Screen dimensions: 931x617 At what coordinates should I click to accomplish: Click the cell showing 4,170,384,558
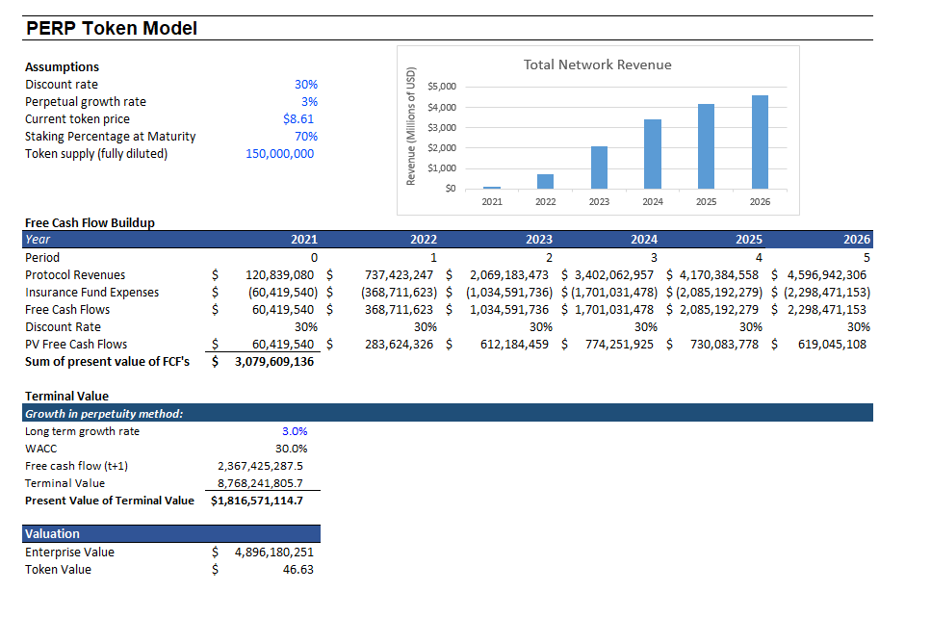point(719,275)
